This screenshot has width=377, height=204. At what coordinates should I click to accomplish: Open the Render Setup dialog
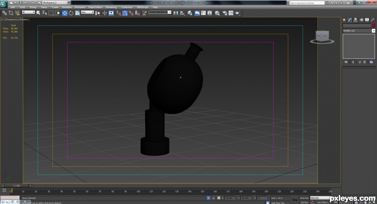(x=224, y=13)
